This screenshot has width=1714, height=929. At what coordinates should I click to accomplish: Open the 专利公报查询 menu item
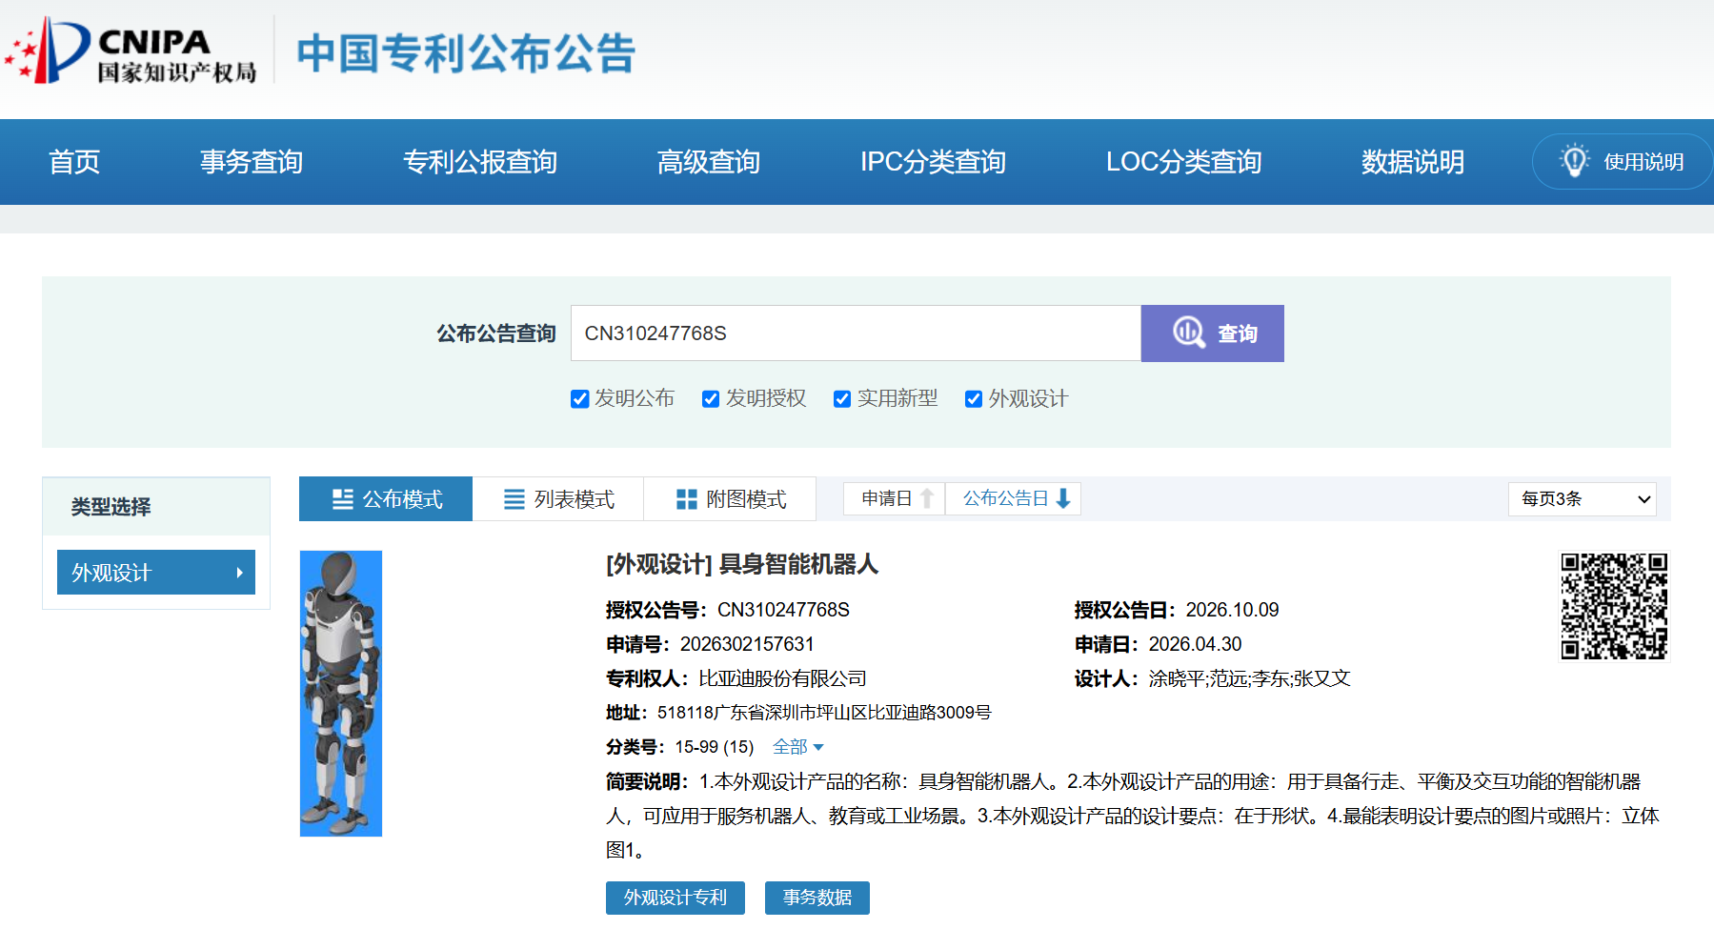(480, 162)
